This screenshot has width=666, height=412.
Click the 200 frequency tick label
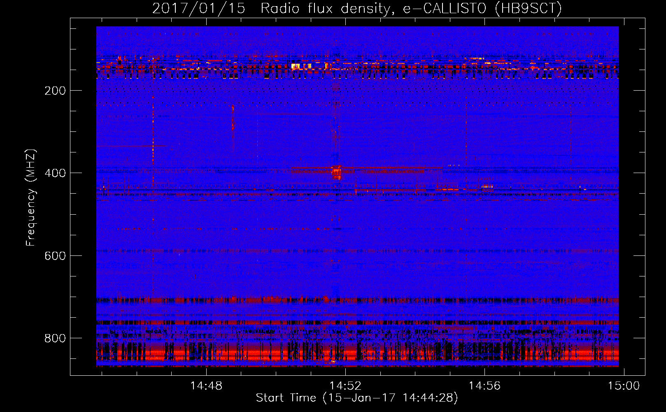[x=55, y=91]
